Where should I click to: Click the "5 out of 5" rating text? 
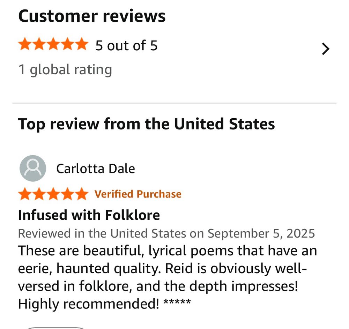(126, 46)
